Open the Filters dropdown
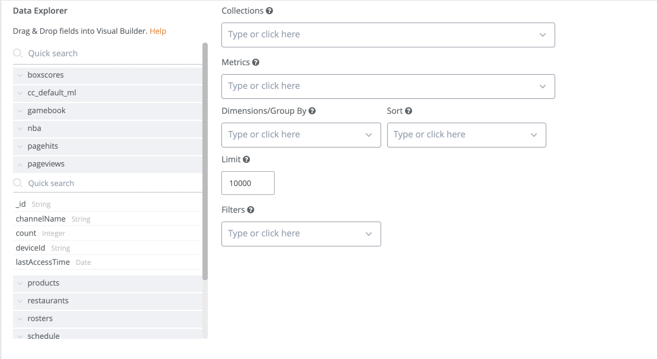Screen dimensions: 657x359 click(301, 234)
